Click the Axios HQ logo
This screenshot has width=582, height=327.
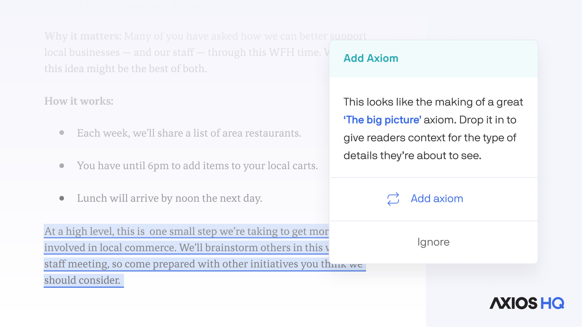pos(527,303)
